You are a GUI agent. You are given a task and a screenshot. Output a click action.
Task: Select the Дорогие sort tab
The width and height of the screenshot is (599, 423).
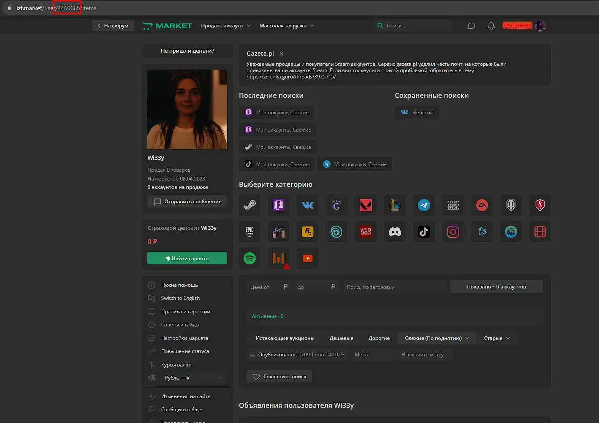point(379,338)
